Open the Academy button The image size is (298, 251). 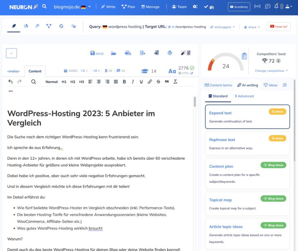[x=239, y=7]
